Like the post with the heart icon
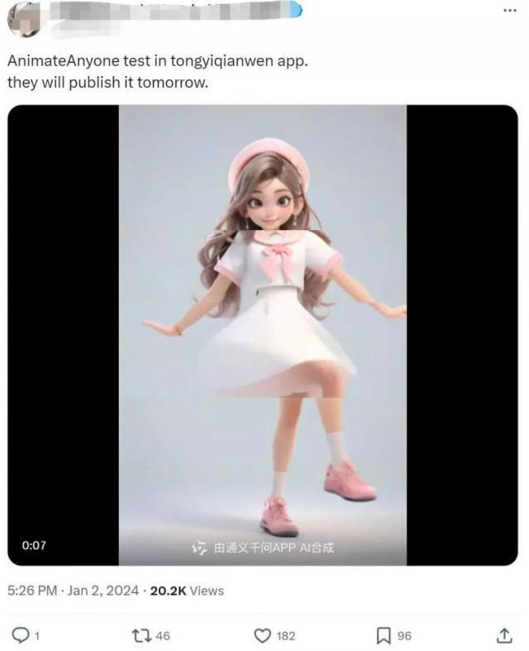 click(x=262, y=635)
